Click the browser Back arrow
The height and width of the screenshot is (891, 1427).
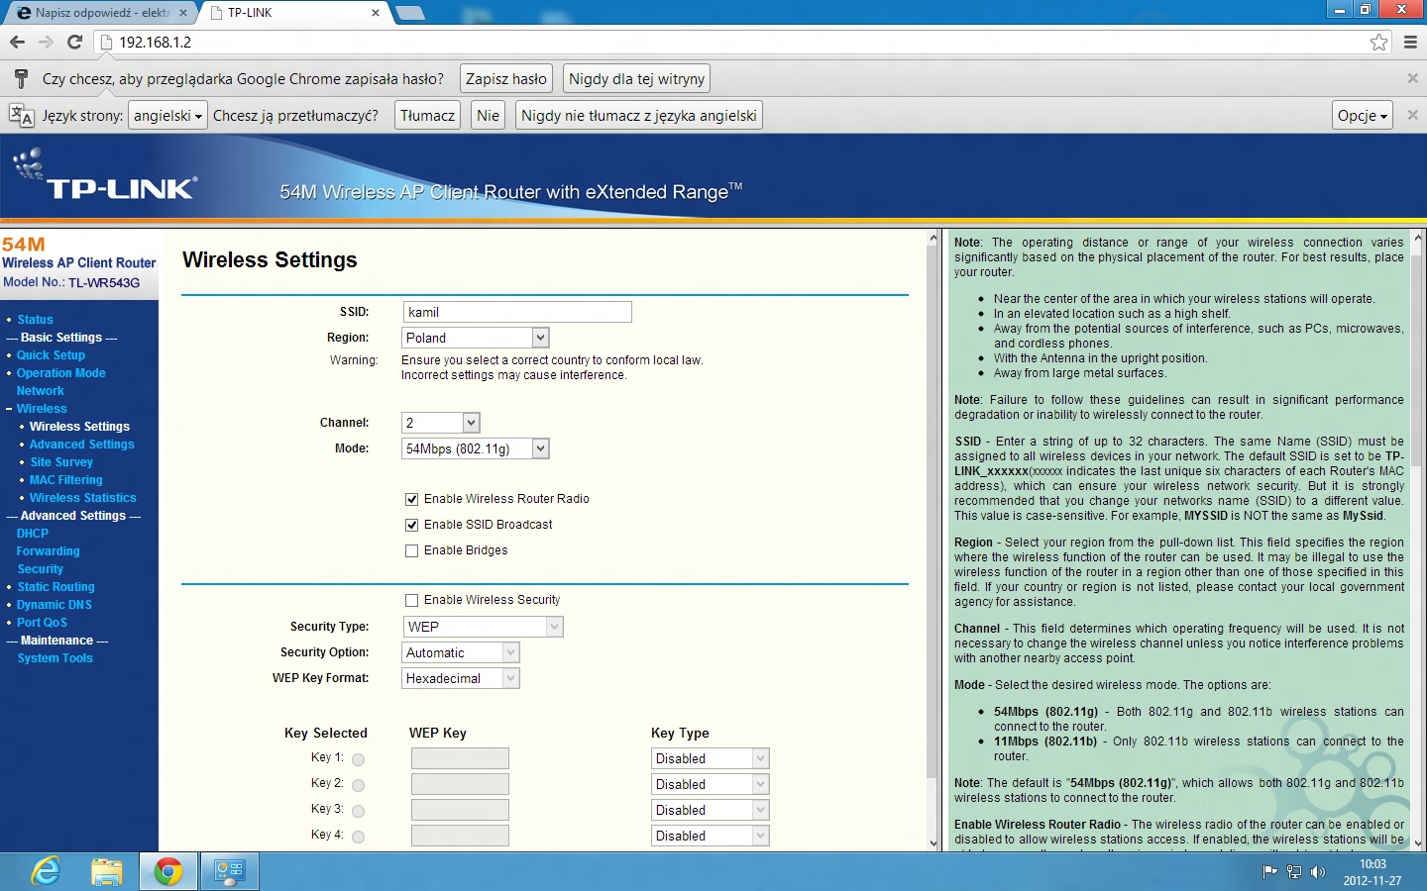17,42
